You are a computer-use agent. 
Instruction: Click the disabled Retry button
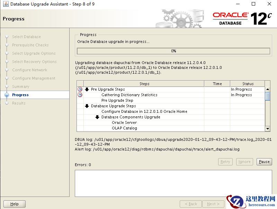[x=225, y=162]
